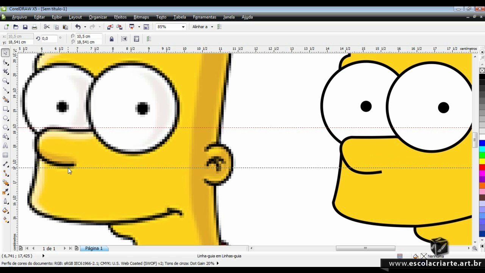Select the Ellipse tool
485x273 pixels.
[x=5, y=118]
